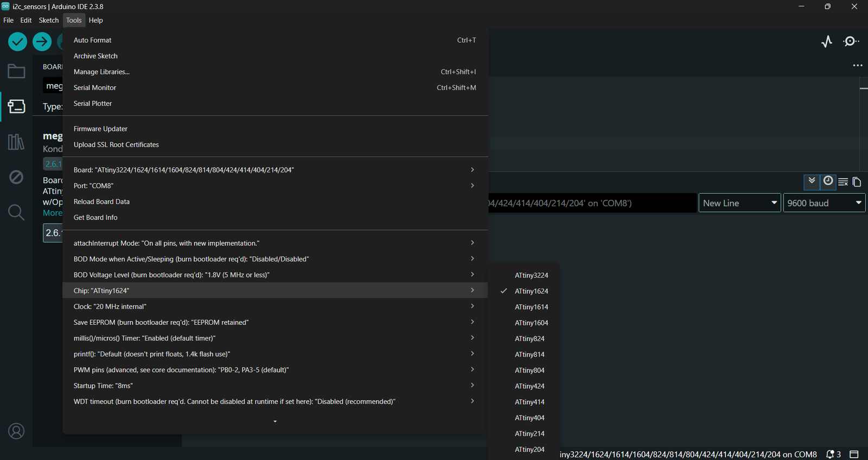Viewport: 868px width, 460px height.
Task: Choose Manage Libraries menu entry
Action: pyautogui.click(x=275, y=72)
